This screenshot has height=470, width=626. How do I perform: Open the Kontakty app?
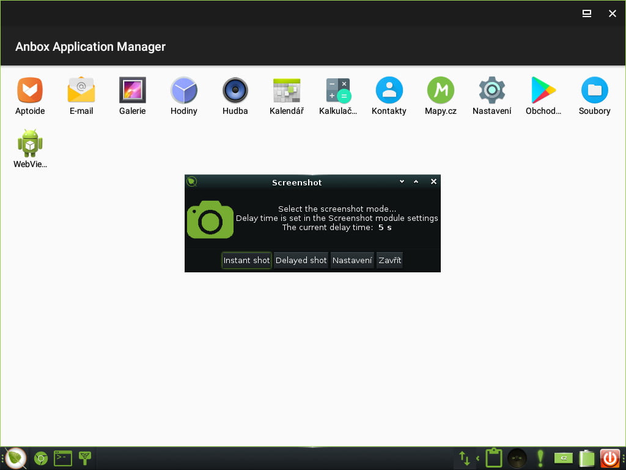(x=389, y=96)
